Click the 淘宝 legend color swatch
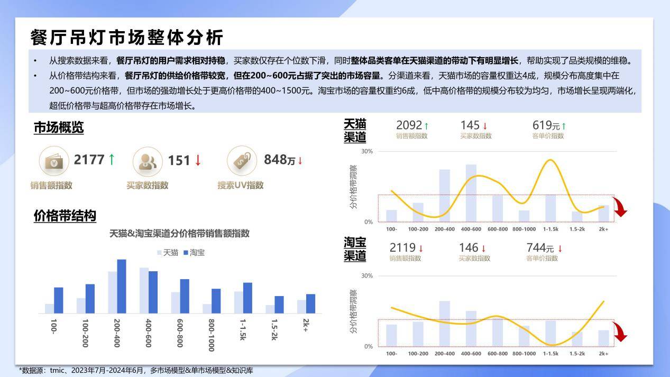The image size is (670, 377). pyautogui.click(x=186, y=253)
